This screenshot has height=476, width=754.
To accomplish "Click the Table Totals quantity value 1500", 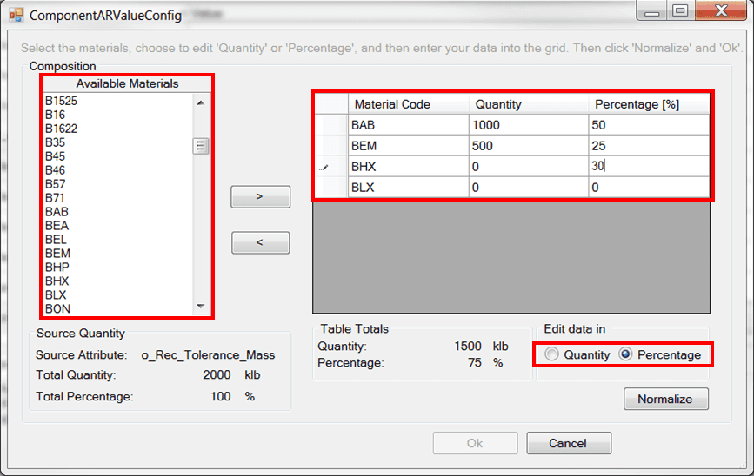I will pos(467,347).
